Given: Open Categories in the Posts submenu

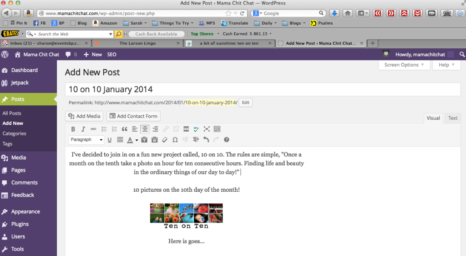Looking at the screenshot, I should coord(14,133).
